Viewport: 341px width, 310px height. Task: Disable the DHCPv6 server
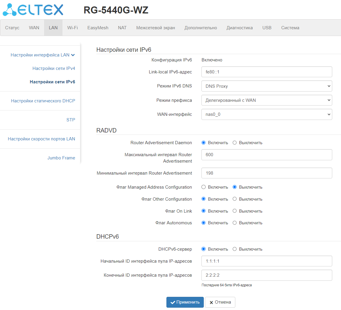point(234,249)
